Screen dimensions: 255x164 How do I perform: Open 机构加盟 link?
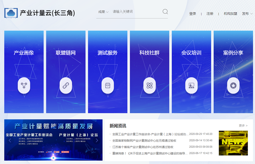coord(230,14)
